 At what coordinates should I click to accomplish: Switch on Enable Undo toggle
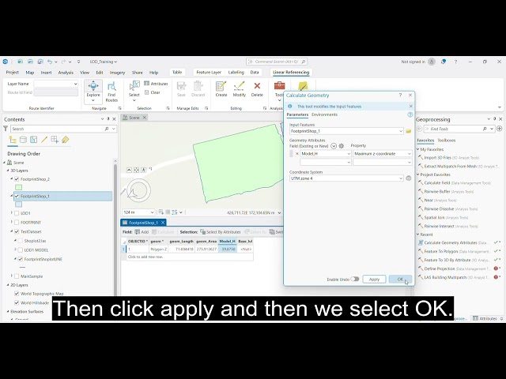(x=355, y=279)
